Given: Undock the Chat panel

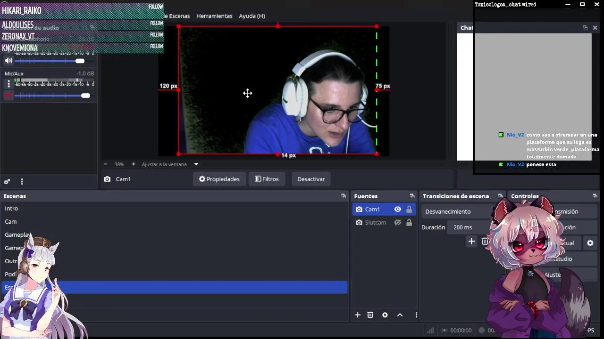Looking at the screenshot, I should coord(585,28).
